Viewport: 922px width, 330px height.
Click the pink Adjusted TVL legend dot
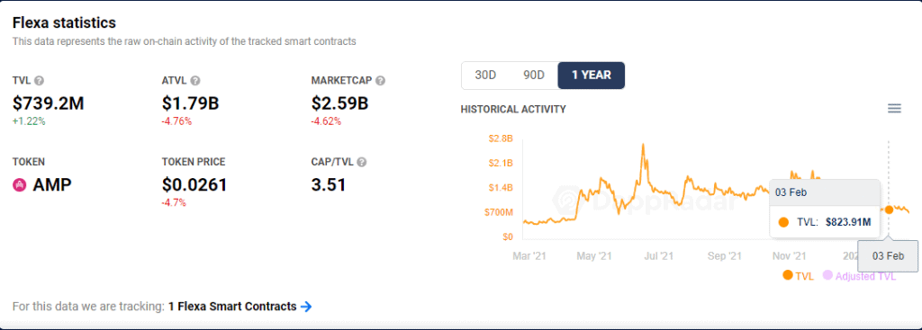tap(828, 275)
